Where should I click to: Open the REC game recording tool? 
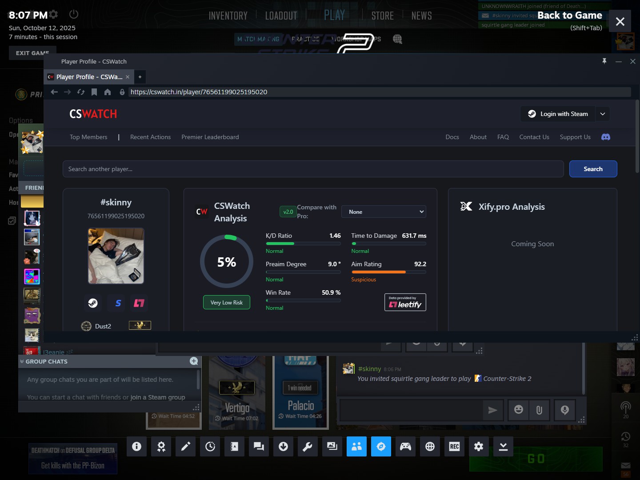pyautogui.click(x=454, y=446)
